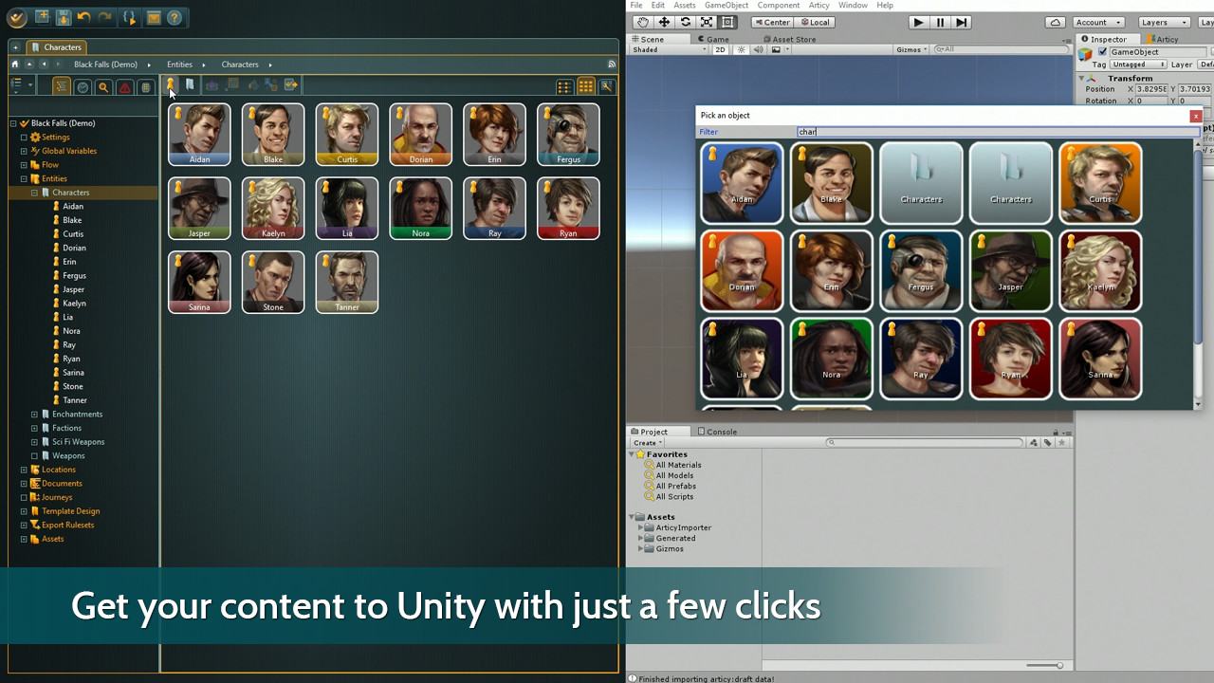Open the Articy menu in Unity

click(x=819, y=6)
